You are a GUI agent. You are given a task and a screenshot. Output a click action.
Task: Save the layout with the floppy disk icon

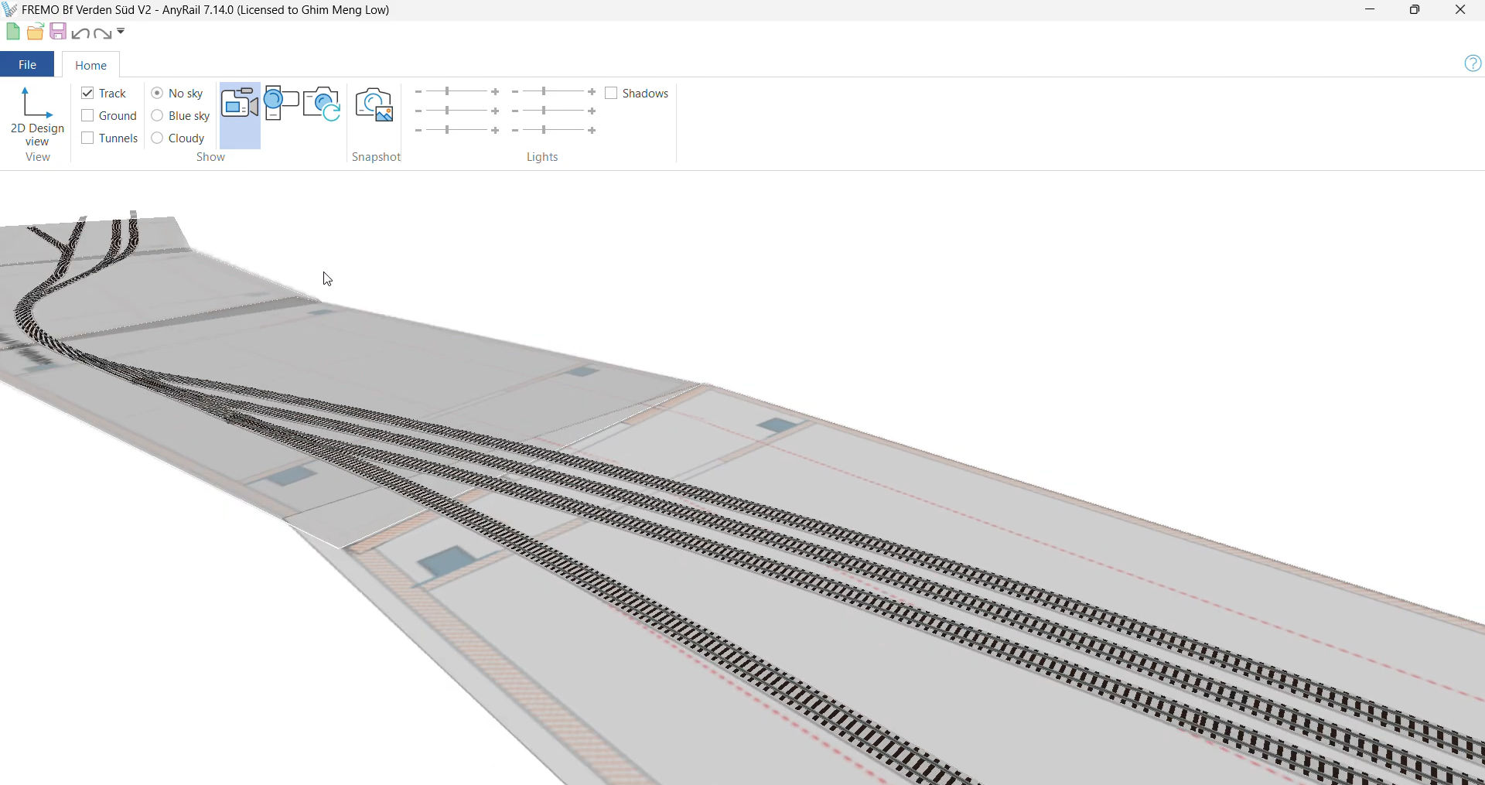click(57, 32)
